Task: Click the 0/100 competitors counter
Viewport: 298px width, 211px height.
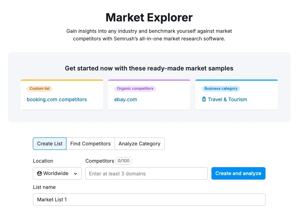Action: [x=124, y=161]
